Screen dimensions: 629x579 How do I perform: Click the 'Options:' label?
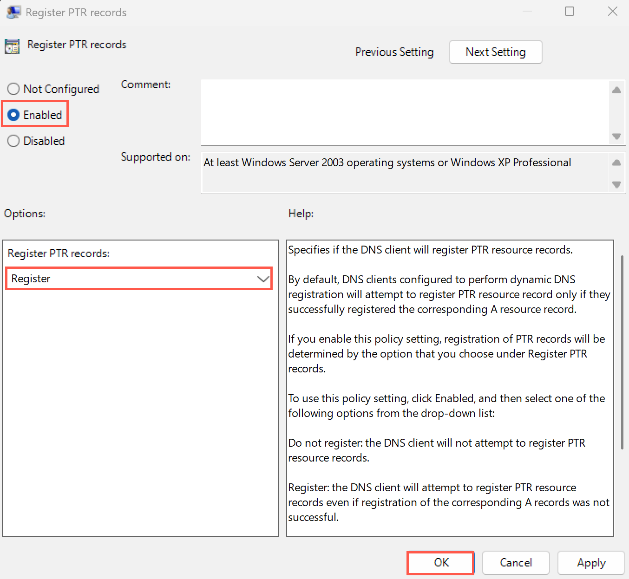(x=25, y=214)
